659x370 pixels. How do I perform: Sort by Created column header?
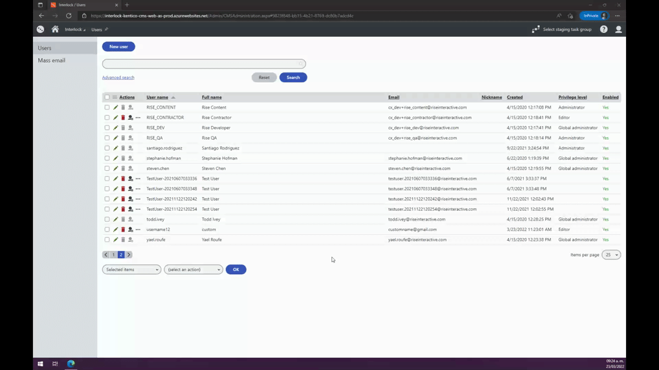[515, 97]
